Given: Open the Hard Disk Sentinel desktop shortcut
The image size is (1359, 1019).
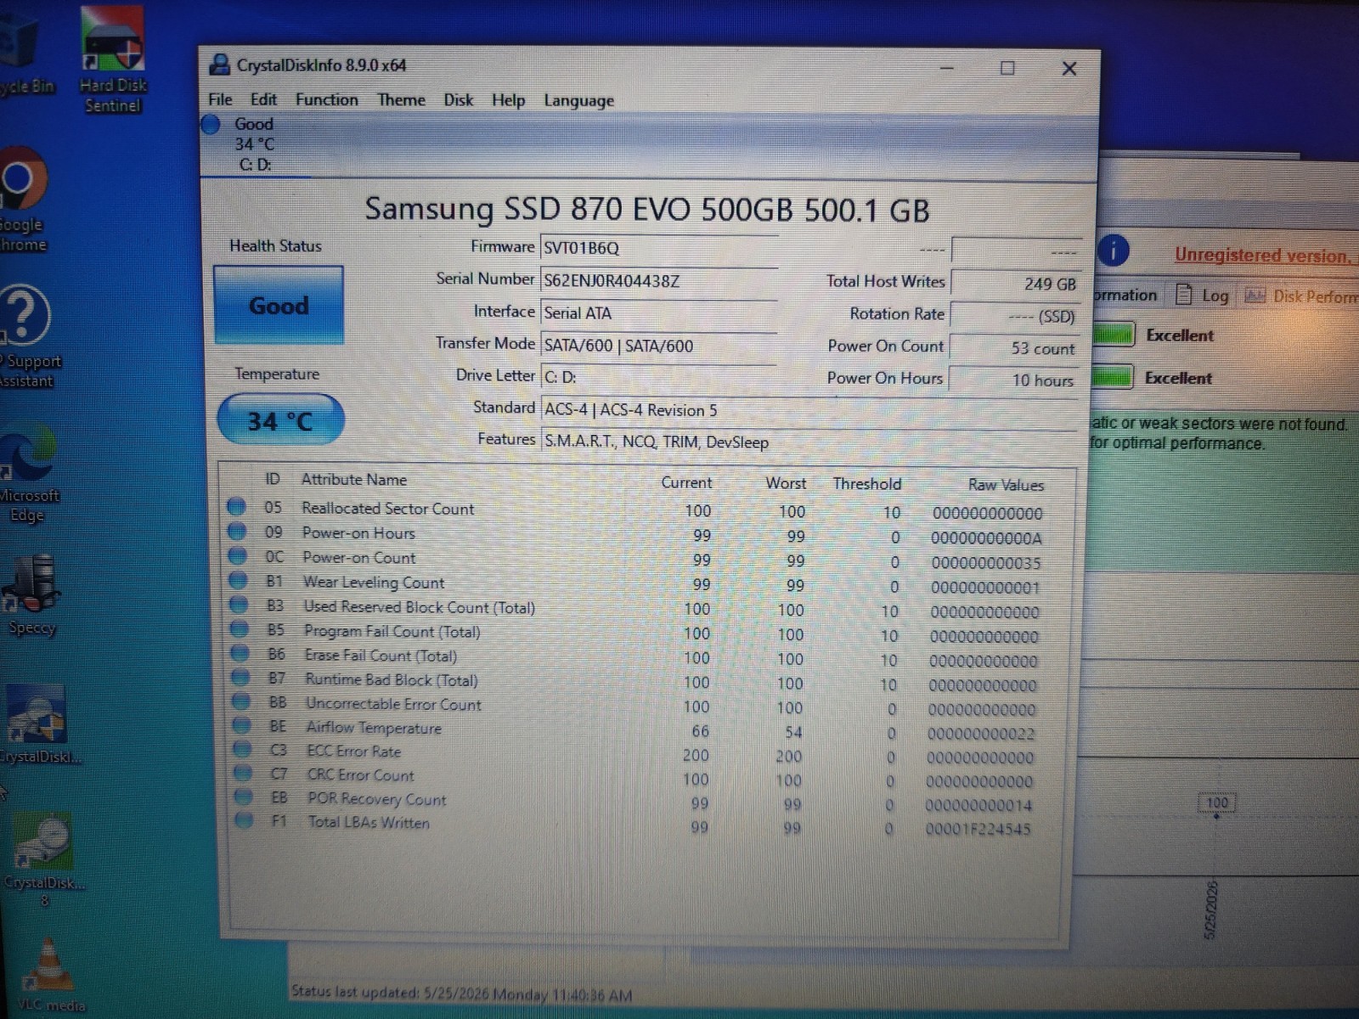Looking at the screenshot, I should [112, 59].
